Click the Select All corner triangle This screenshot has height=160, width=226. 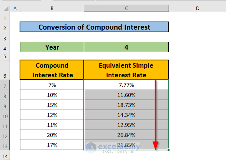[6, 8]
